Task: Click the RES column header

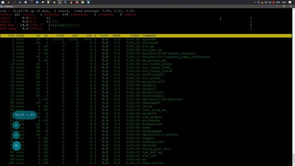Action: (x=75, y=36)
